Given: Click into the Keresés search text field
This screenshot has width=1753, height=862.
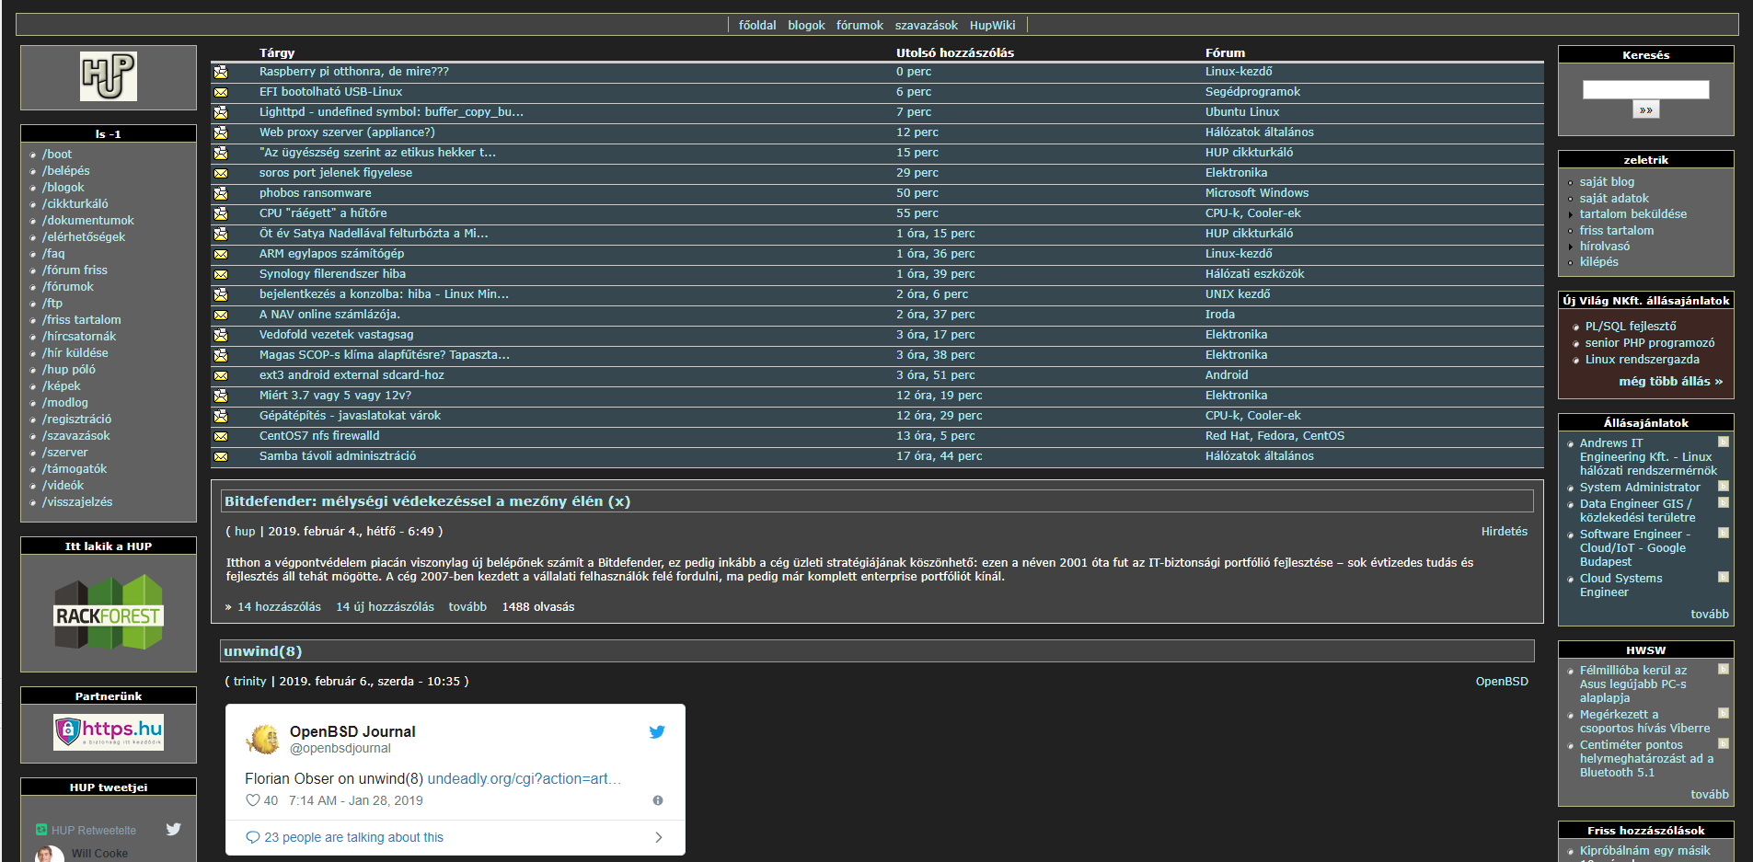Looking at the screenshot, I should pos(1645,89).
